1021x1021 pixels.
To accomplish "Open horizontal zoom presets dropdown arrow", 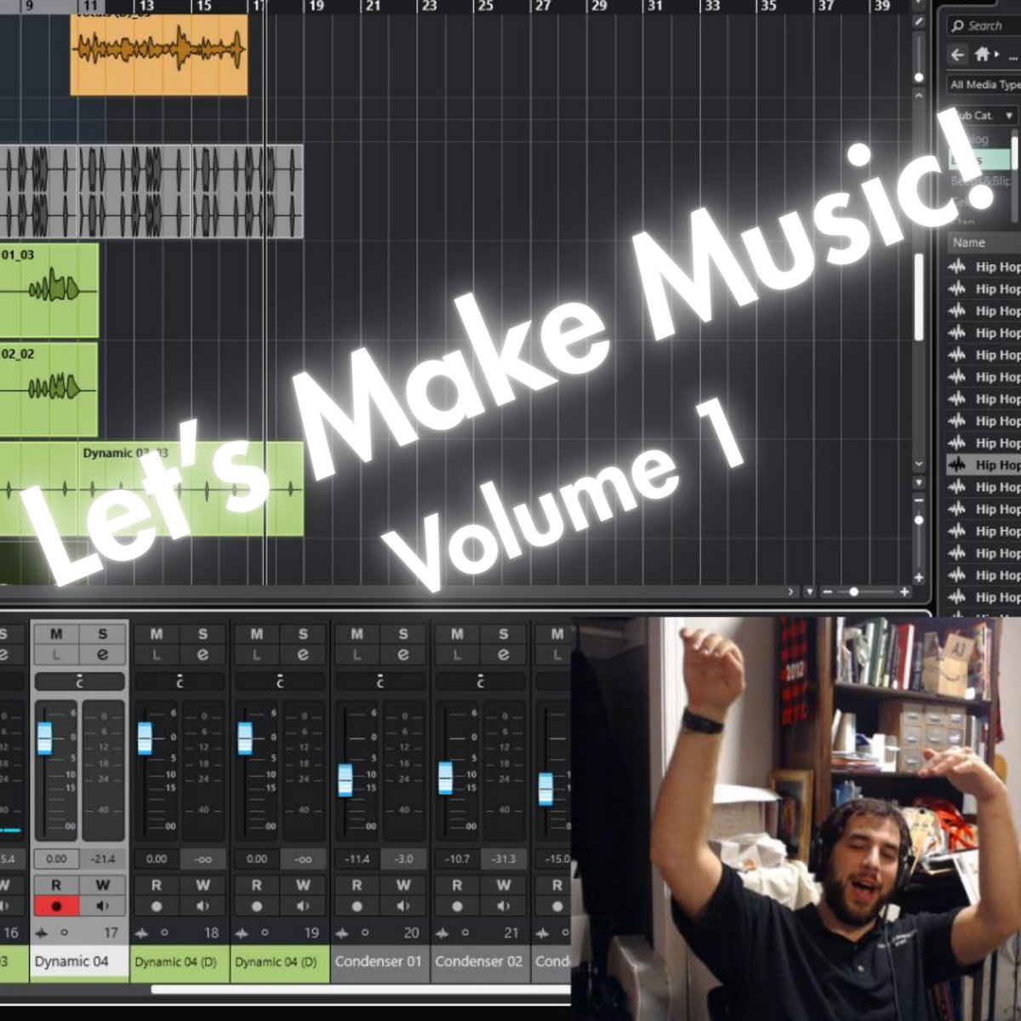I will [809, 591].
